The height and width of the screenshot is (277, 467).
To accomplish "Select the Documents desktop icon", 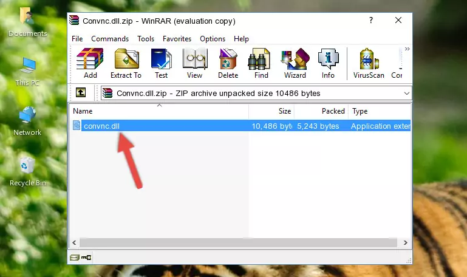I will click(x=28, y=22).
